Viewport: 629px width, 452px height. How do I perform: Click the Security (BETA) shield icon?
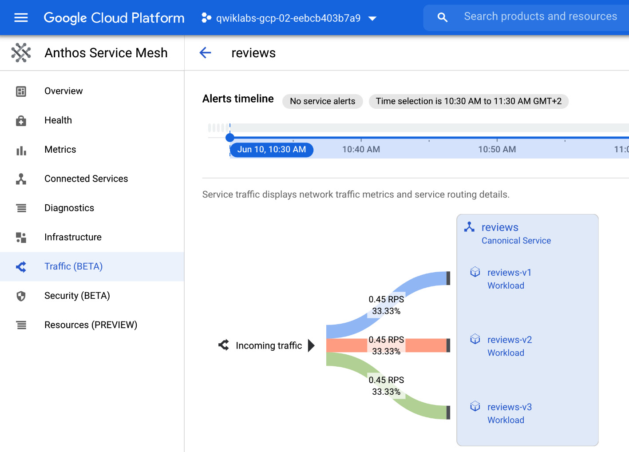coord(21,296)
